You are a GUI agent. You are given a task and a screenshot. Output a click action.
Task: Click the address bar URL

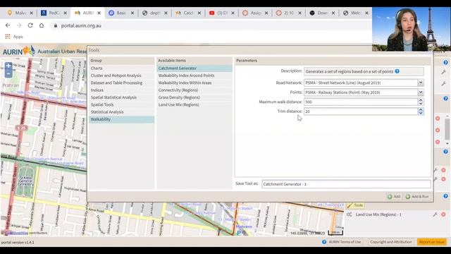[x=81, y=25]
